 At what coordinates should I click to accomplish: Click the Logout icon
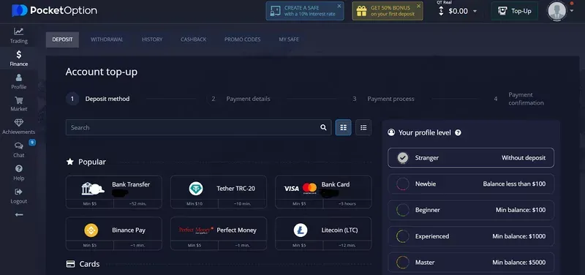[19, 192]
